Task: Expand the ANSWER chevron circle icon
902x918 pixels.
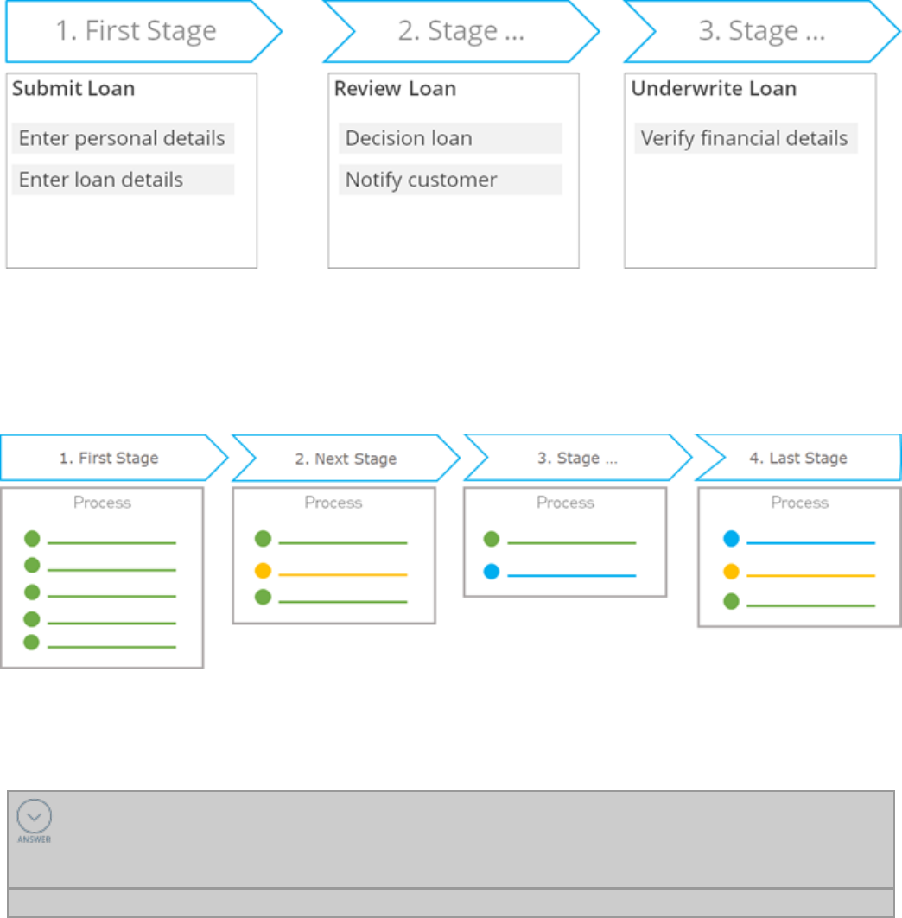Action: (34, 815)
